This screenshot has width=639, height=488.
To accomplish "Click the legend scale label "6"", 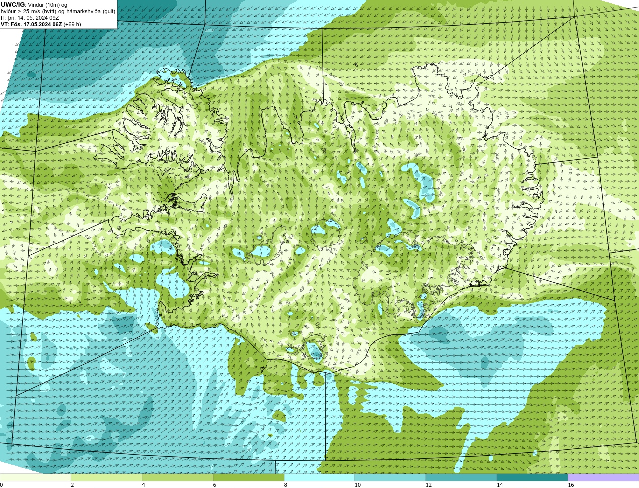I will pos(214,485).
